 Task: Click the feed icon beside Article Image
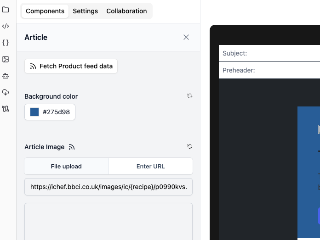click(72, 147)
